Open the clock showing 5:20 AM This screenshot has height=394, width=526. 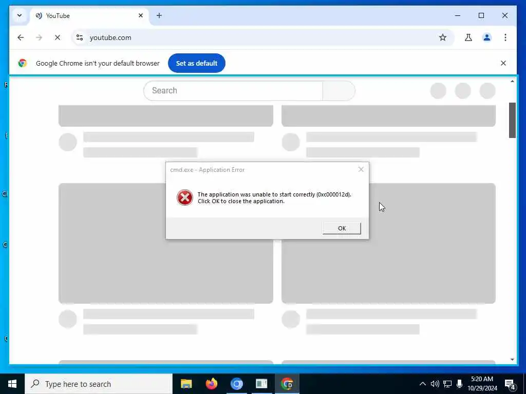pyautogui.click(x=482, y=384)
